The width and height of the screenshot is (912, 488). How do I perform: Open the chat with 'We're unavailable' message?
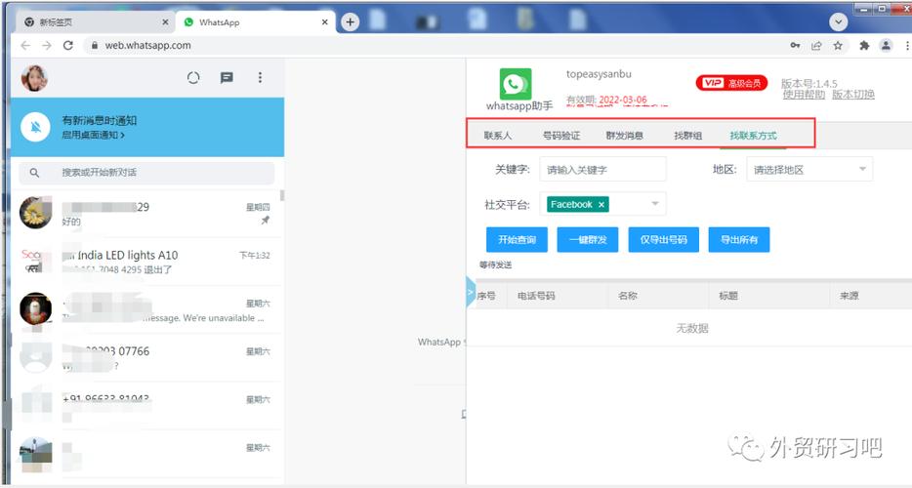145,310
